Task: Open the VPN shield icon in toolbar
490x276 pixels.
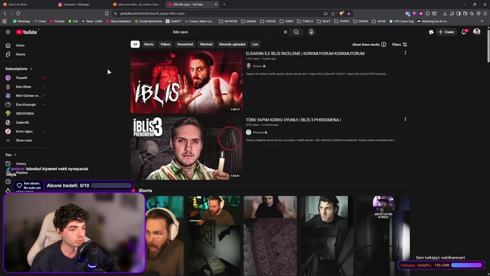Action: (x=479, y=13)
